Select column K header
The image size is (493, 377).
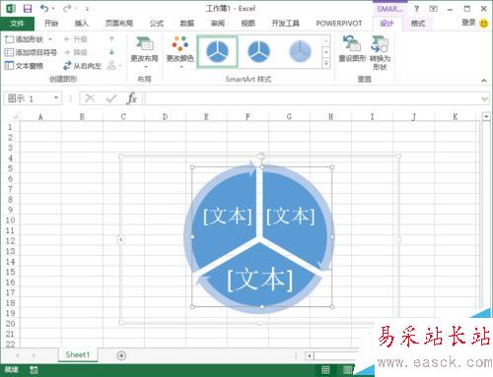[x=456, y=116]
